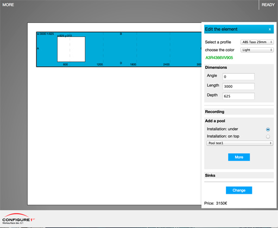278x228 pixels.
Task: Focus the Depth input field
Action: 238,96
